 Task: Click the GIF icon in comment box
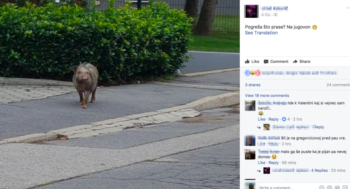[x=337, y=188]
